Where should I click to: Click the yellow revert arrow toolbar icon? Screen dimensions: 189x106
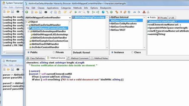(65, 12)
